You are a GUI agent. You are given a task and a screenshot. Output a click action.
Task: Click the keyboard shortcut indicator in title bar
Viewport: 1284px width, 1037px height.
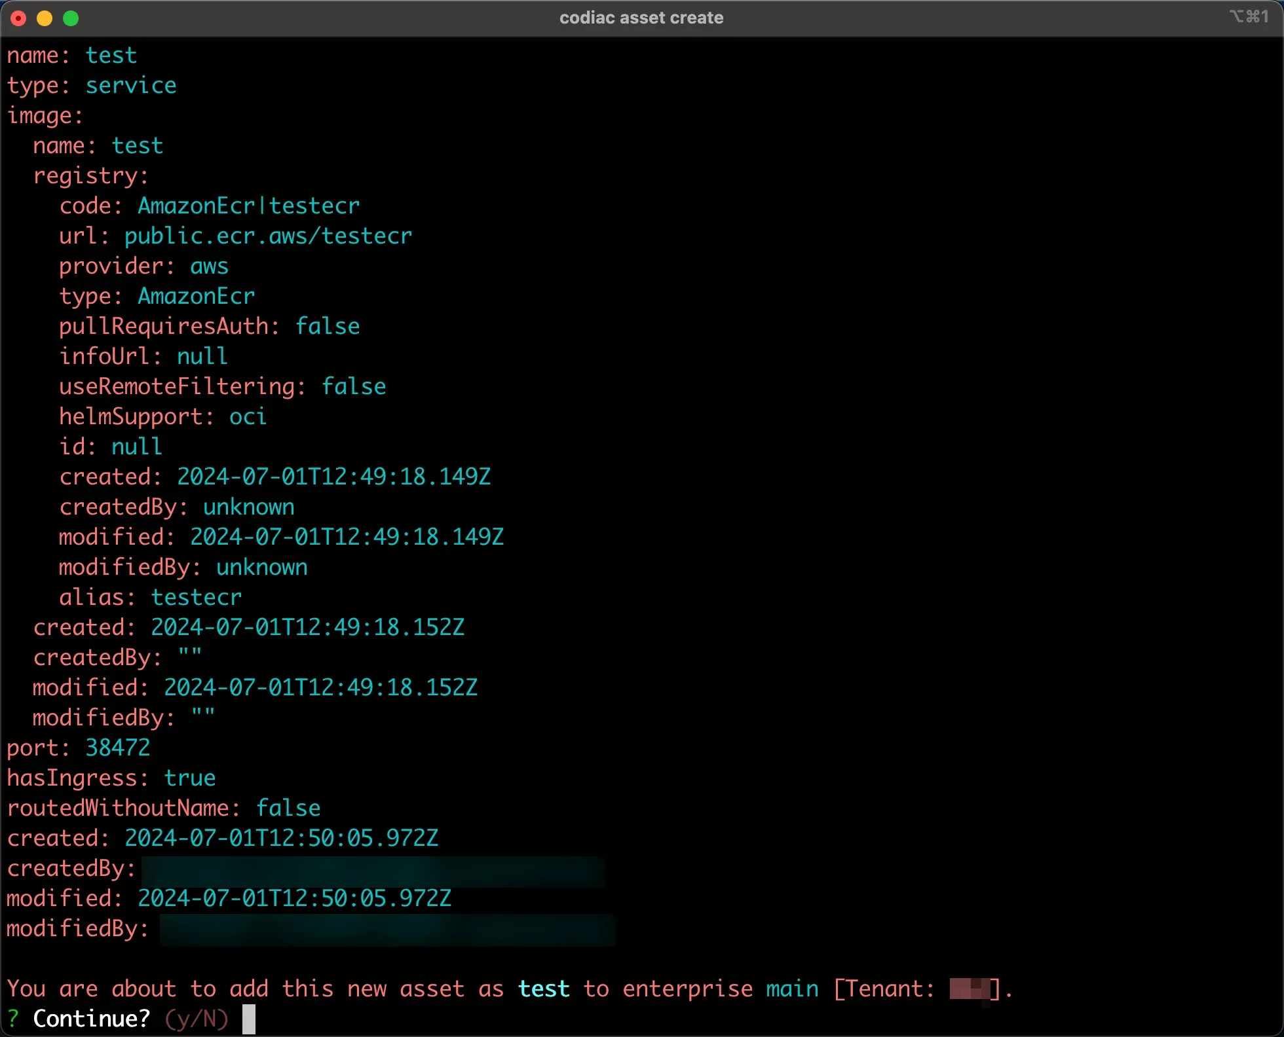coord(1249,17)
